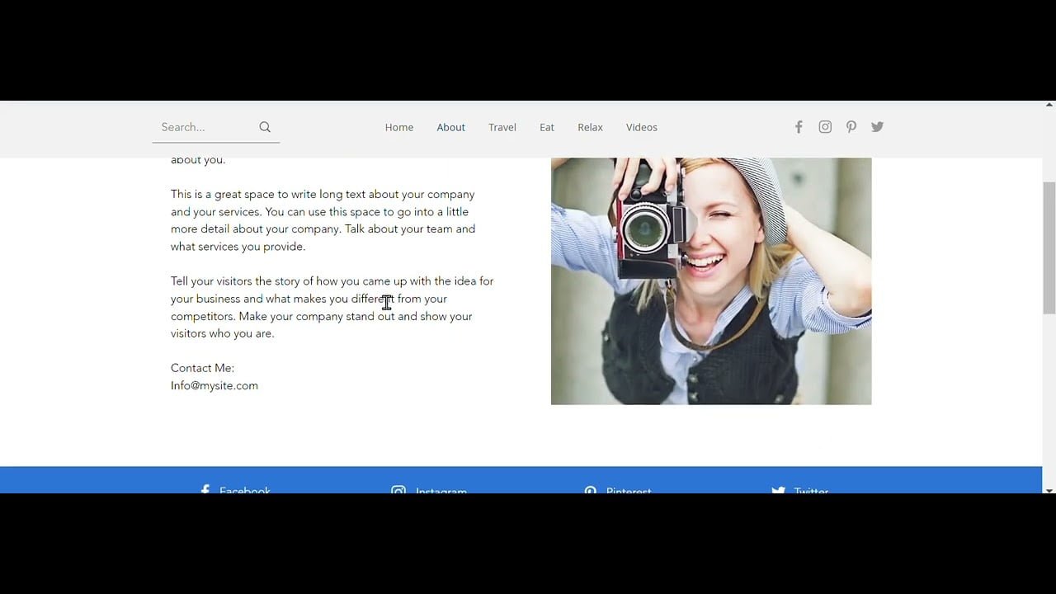Viewport: 1056px width, 594px height.
Task: Click the search magnifier icon
Action: (265, 127)
